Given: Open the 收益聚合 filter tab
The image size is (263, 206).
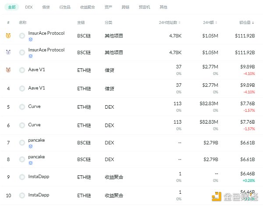Looking at the screenshot, I should tap(87, 7).
